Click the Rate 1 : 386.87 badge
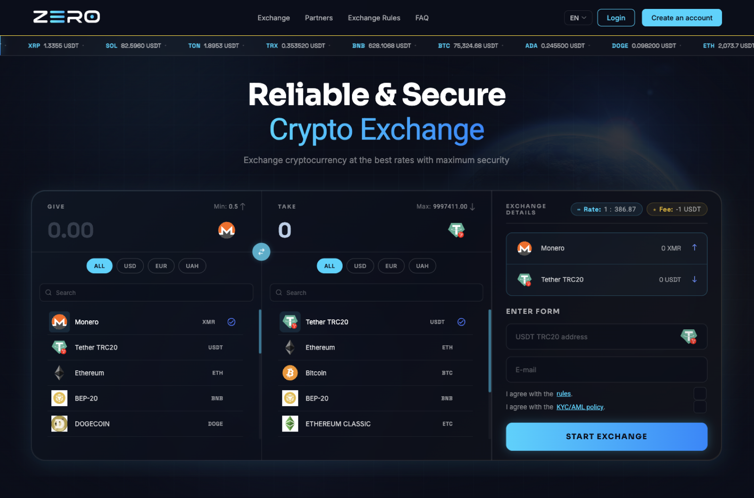This screenshot has height=498, width=754. (606, 209)
